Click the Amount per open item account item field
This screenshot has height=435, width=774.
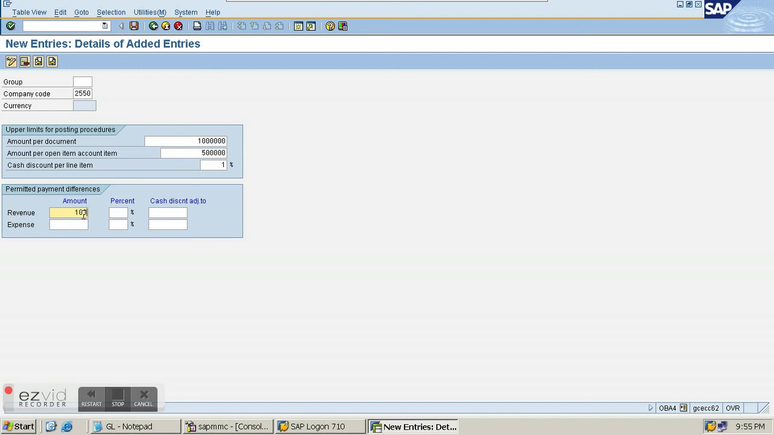tap(193, 153)
